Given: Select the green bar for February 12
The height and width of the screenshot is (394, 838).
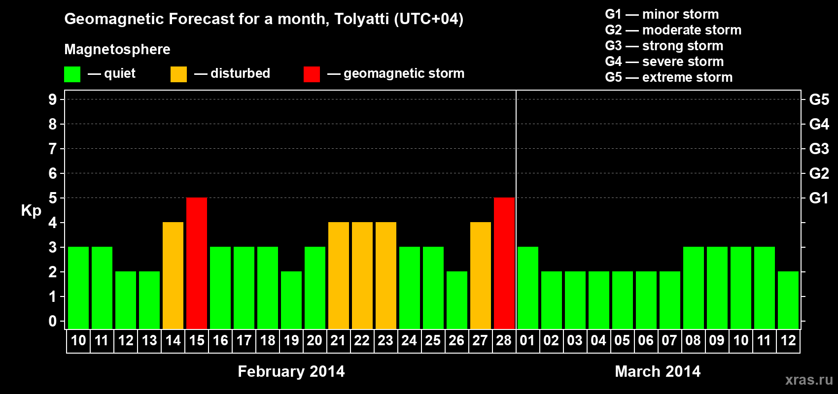Looking at the screenshot, I should [126, 300].
